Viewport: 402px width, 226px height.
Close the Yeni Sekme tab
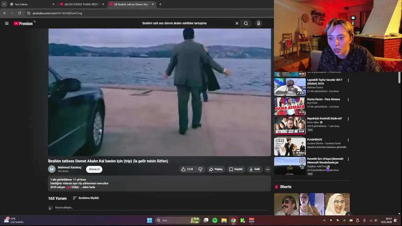(x=53, y=4)
